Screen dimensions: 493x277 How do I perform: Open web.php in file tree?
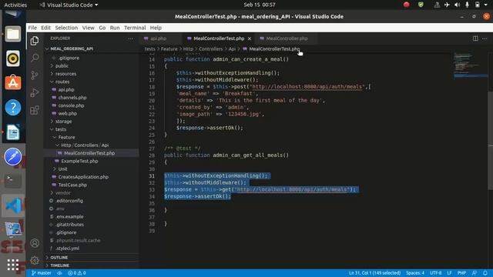(x=67, y=113)
